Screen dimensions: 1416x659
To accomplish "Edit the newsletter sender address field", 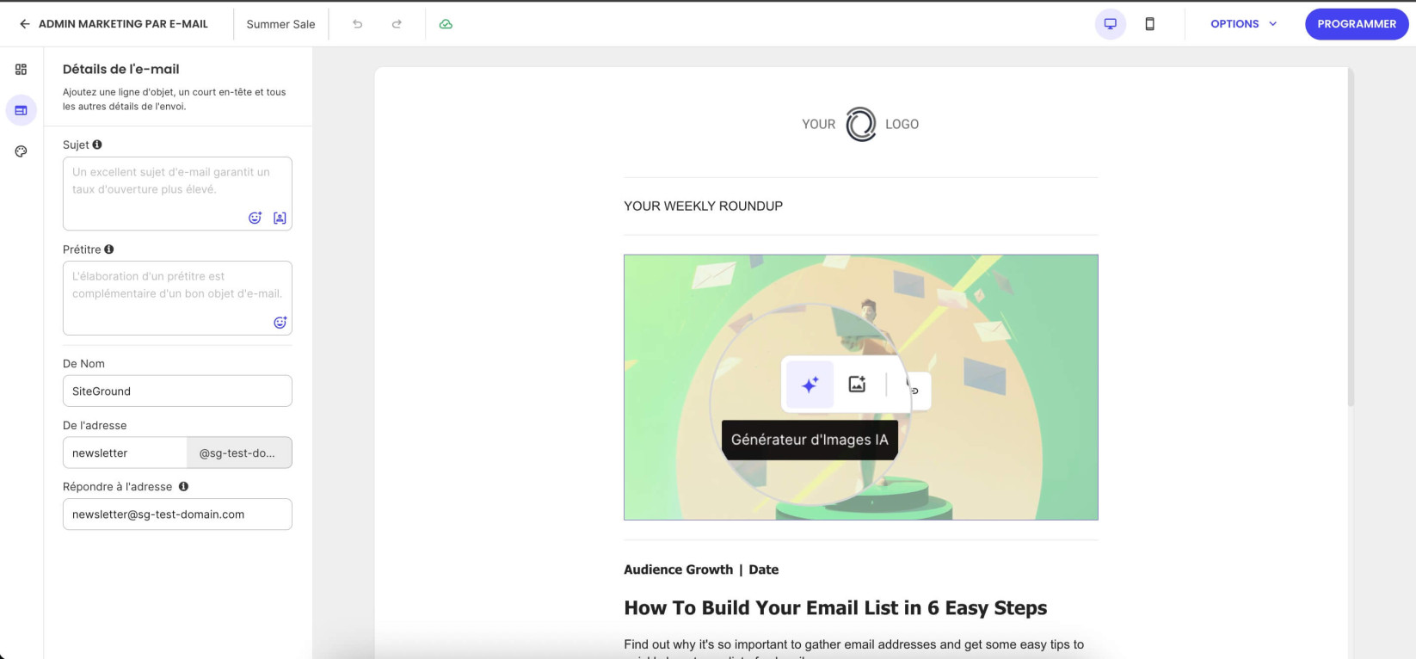I will click(x=125, y=453).
